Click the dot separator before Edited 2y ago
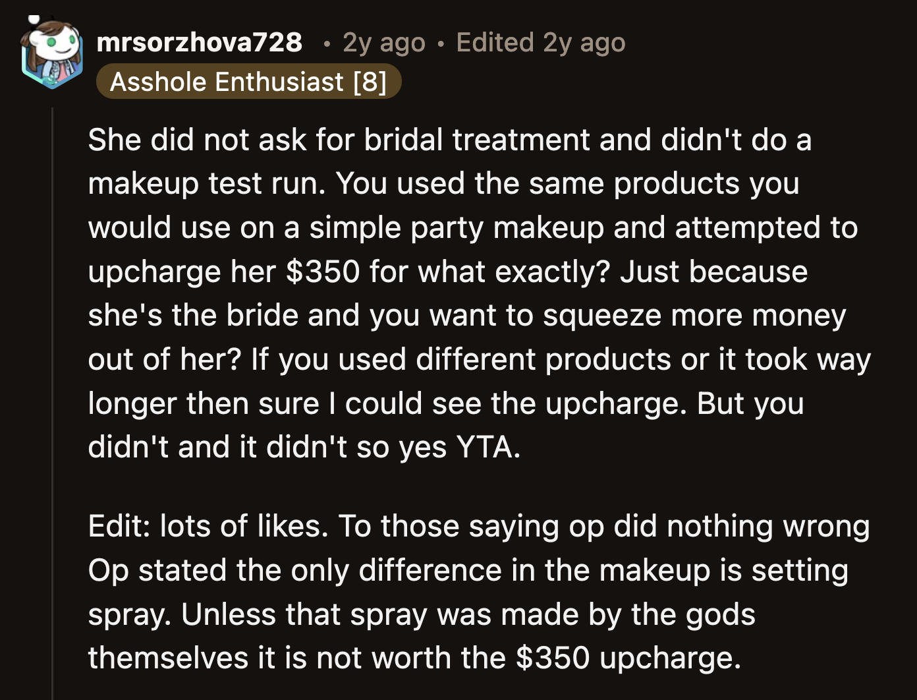The width and height of the screenshot is (917, 700). coord(440,45)
